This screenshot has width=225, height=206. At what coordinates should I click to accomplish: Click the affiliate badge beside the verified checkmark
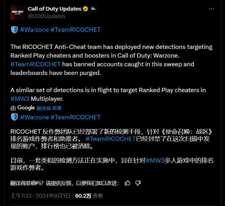coord(93,9)
